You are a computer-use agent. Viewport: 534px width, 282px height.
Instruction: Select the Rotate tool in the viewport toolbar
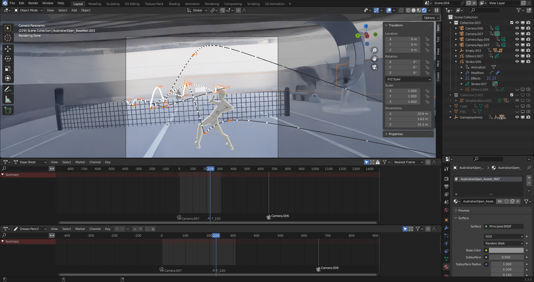[x=8, y=59]
